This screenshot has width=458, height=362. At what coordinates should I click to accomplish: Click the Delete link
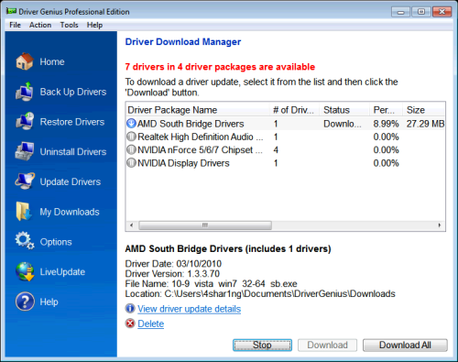pyautogui.click(x=151, y=324)
